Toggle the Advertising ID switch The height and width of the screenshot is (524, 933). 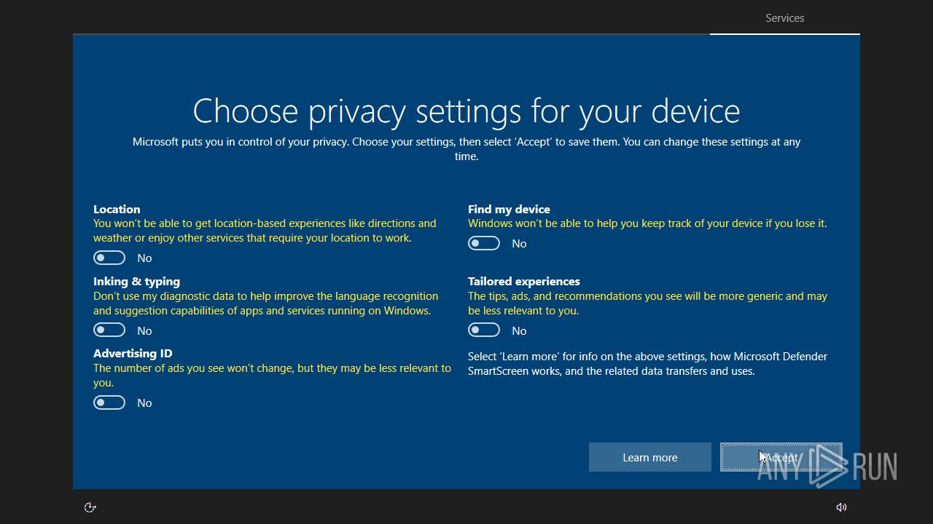109,402
